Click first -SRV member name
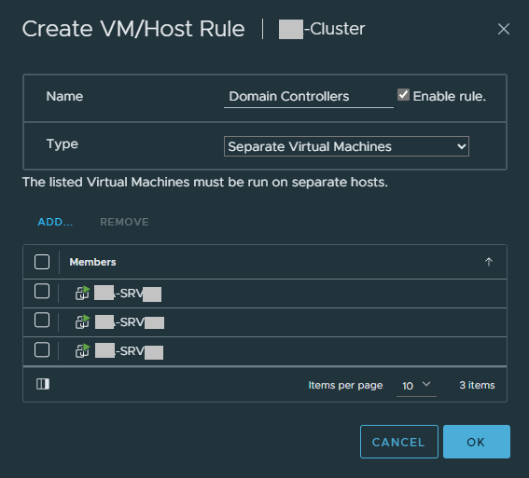 [128, 294]
